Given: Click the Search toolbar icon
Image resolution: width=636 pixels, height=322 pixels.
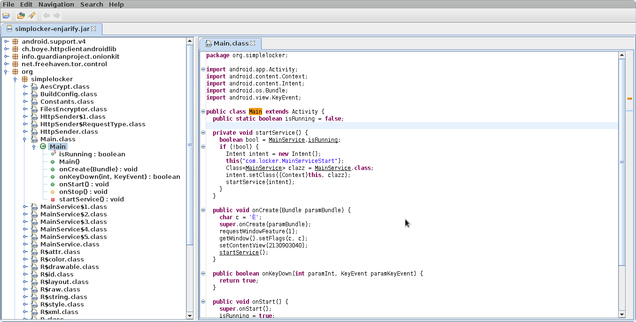Looking at the screenshot, I should [x=31, y=15].
